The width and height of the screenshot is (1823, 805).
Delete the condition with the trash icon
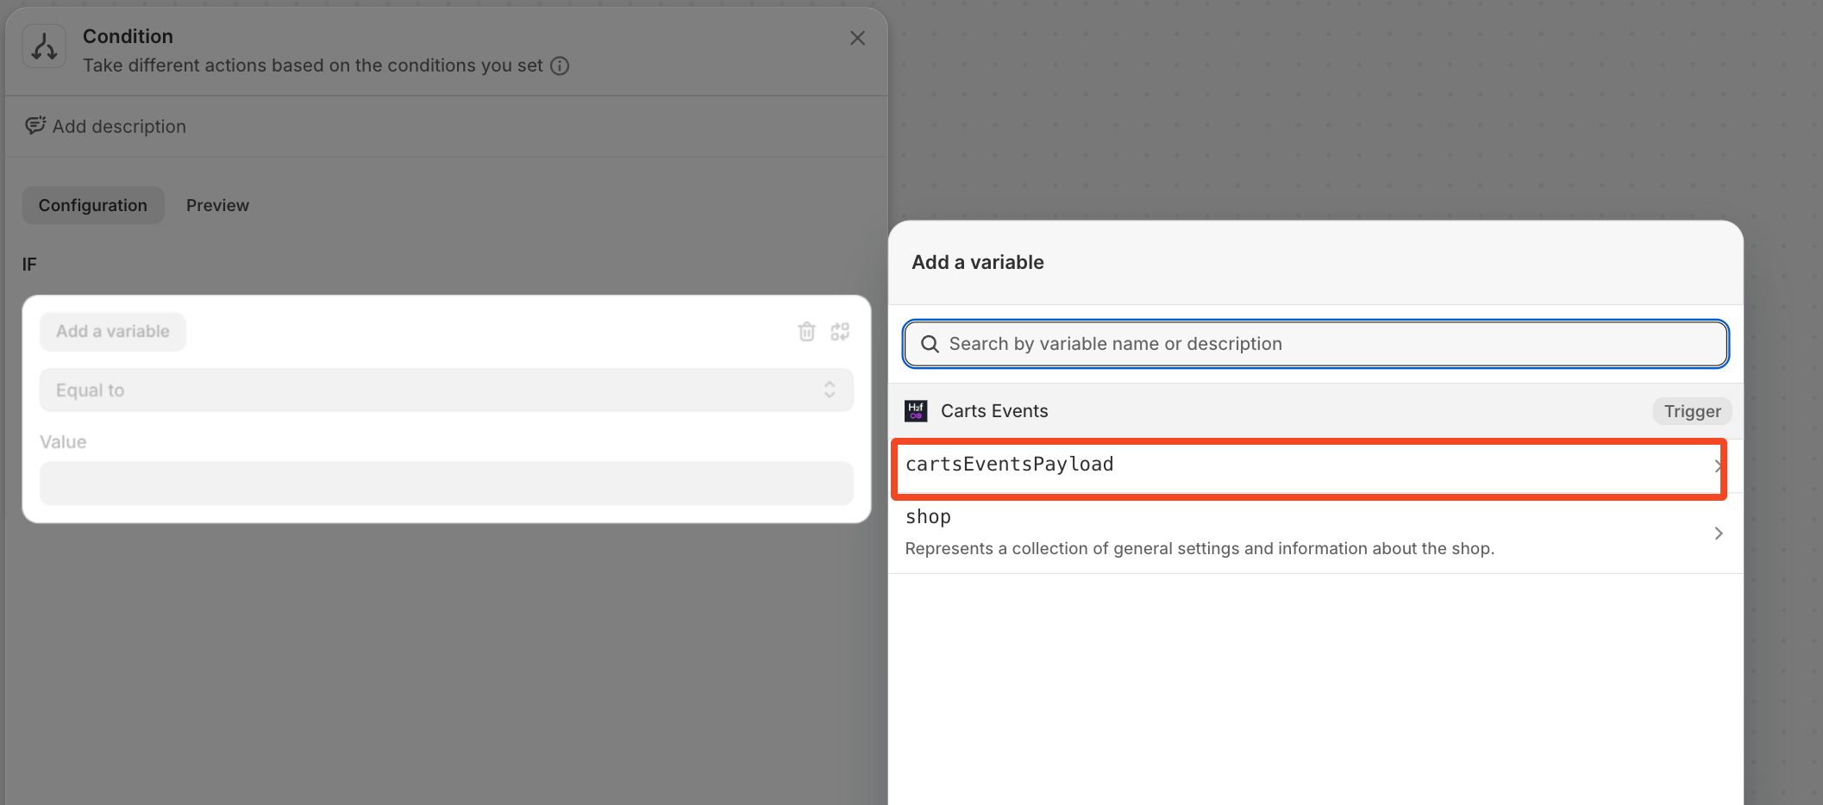pyautogui.click(x=806, y=332)
